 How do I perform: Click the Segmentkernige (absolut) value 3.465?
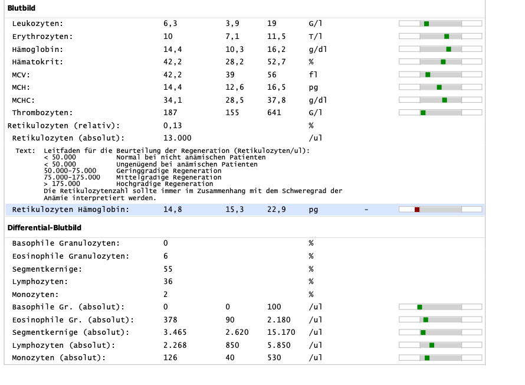(x=175, y=332)
